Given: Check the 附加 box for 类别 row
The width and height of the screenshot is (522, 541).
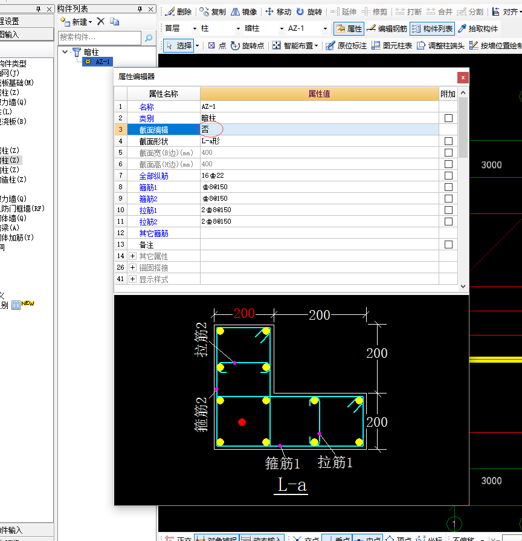Looking at the screenshot, I should pos(448,118).
